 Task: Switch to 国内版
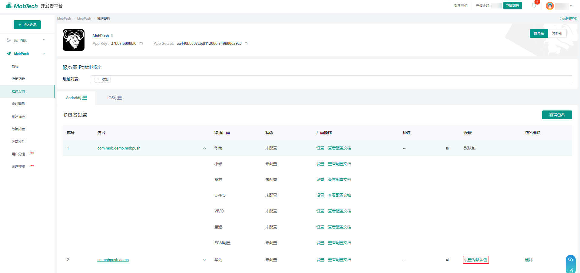pos(539,33)
